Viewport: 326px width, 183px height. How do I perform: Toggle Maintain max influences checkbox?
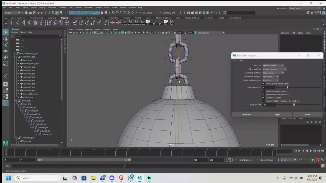[x=264, y=91]
